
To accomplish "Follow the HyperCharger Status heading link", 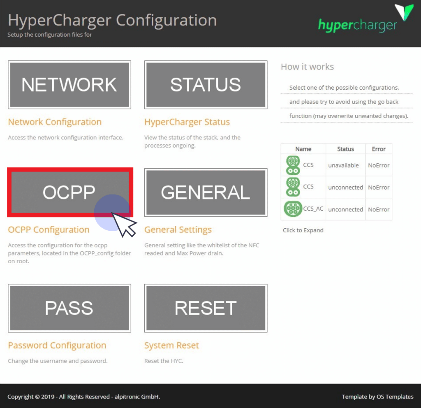I will (187, 122).
